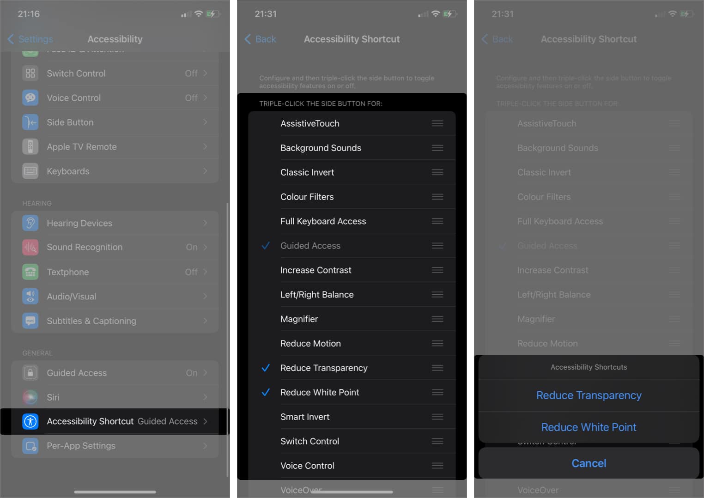Tap Cancel to dismiss the shortcuts popup

(589, 463)
